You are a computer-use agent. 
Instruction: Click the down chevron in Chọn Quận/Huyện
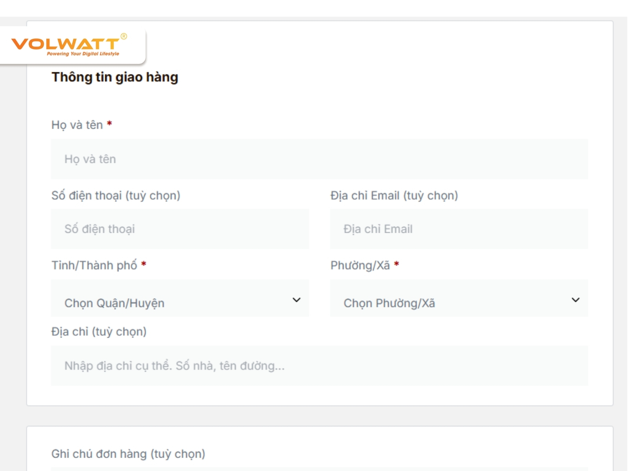tap(296, 300)
